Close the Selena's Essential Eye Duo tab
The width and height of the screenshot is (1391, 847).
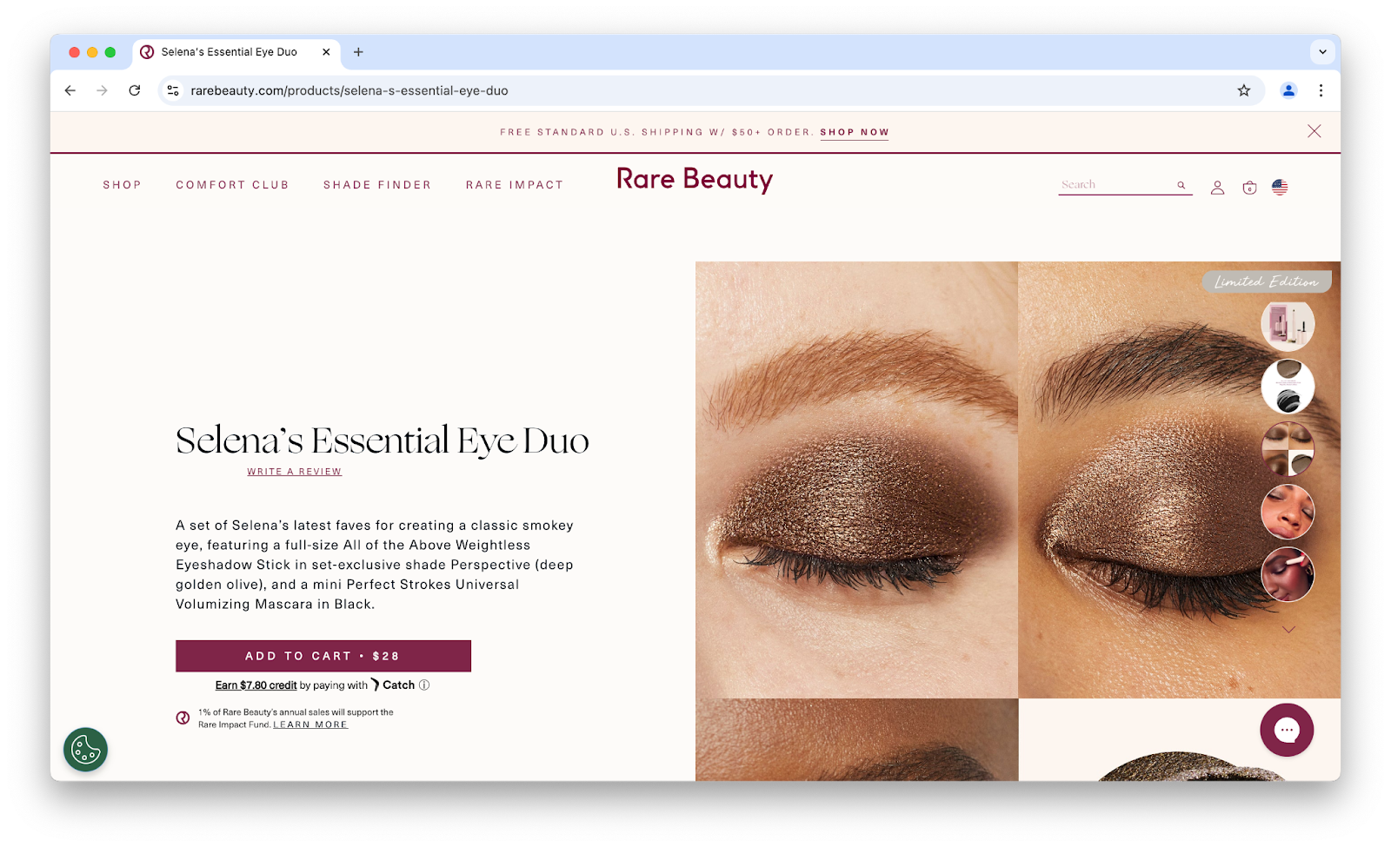326,52
